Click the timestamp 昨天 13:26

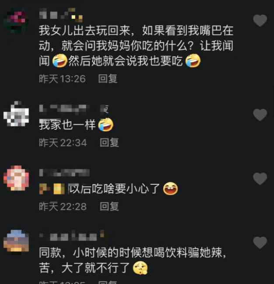[62, 79]
